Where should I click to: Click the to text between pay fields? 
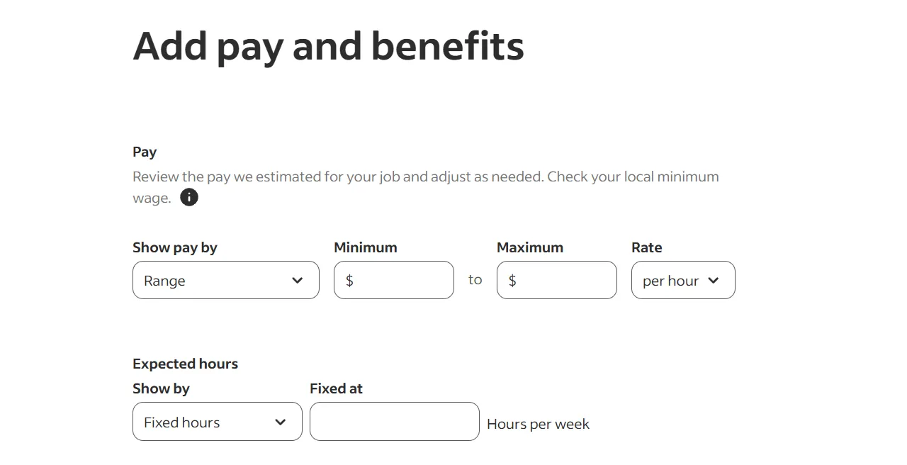pos(475,279)
